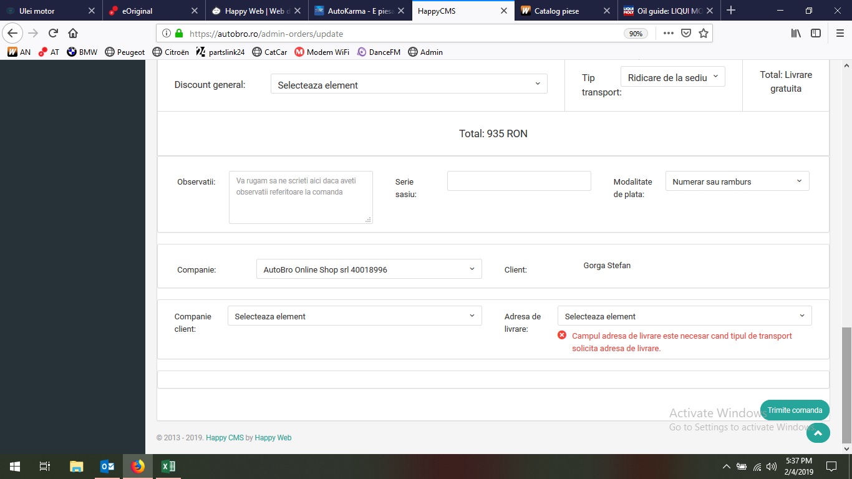Open the Citroën bookmark

click(x=170, y=52)
